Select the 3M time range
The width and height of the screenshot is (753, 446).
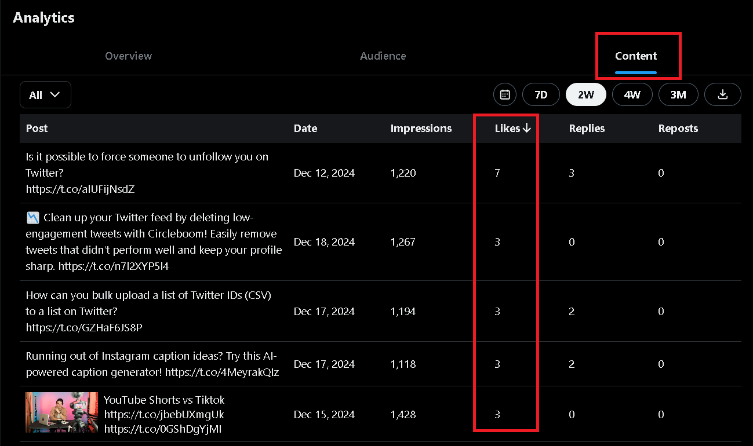point(678,94)
